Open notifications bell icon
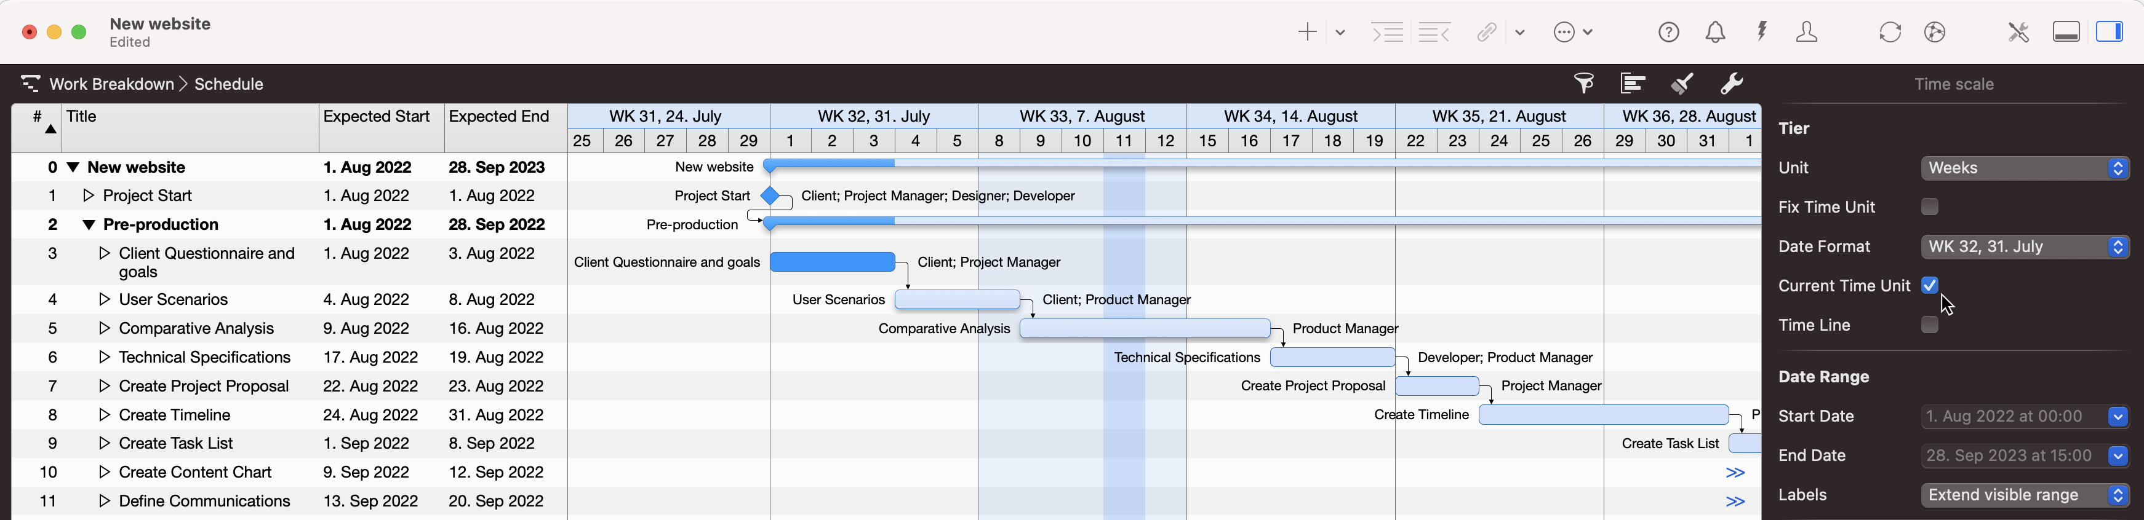The image size is (2144, 520). pos(1715,33)
